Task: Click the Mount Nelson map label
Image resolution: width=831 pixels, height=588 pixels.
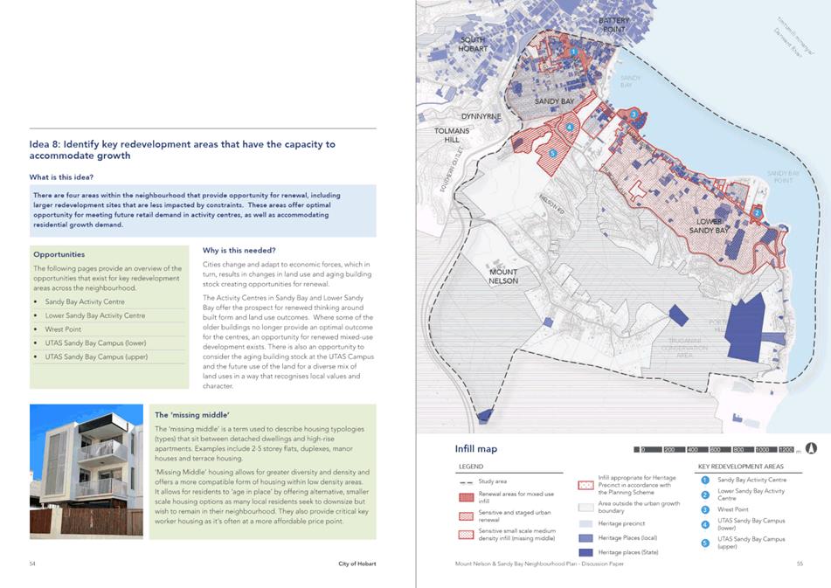Action: pos(503,276)
